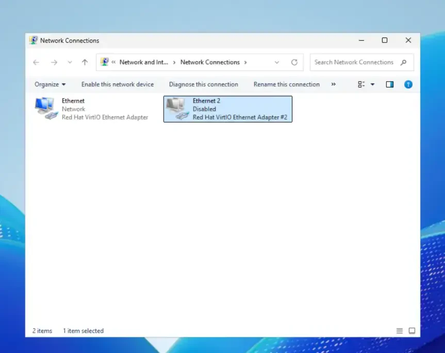Go up one level with Up arrow

(x=85, y=62)
